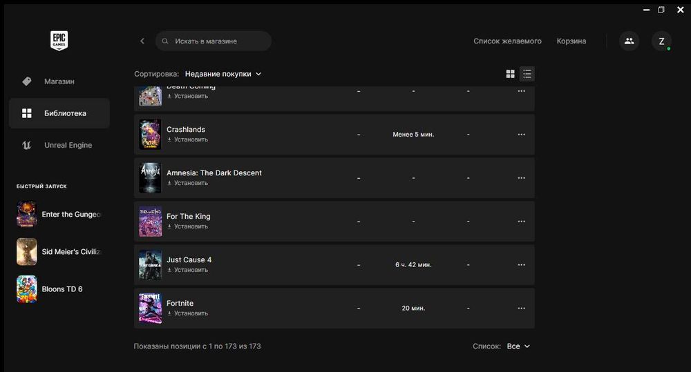Open the three-dot menu for Fortnite
Viewport: 691px width, 372px height.
click(x=521, y=308)
